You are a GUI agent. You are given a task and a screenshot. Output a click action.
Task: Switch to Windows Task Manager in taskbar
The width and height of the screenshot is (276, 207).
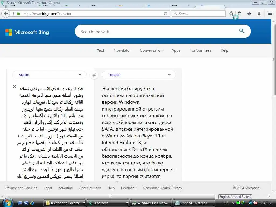tap(151, 203)
